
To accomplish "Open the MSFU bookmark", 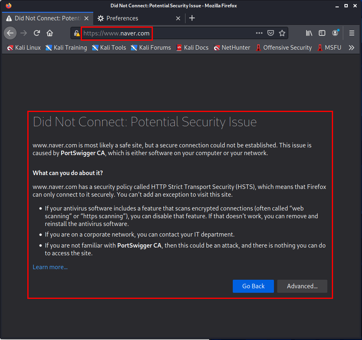I will (x=329, y=48).
